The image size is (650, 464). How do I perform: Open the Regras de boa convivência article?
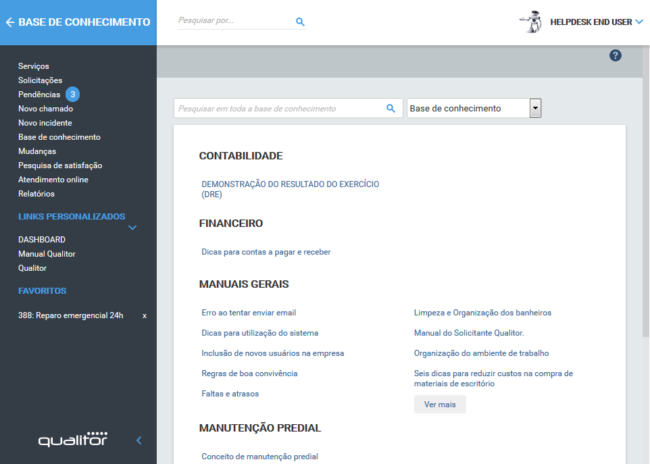pos(249,373)
